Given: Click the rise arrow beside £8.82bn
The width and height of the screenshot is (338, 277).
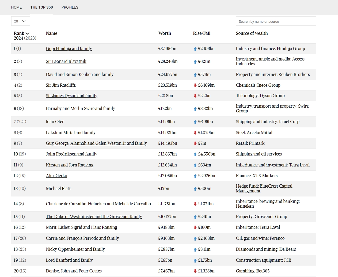Looking at the screenshot, I should [x=195, y=109].
